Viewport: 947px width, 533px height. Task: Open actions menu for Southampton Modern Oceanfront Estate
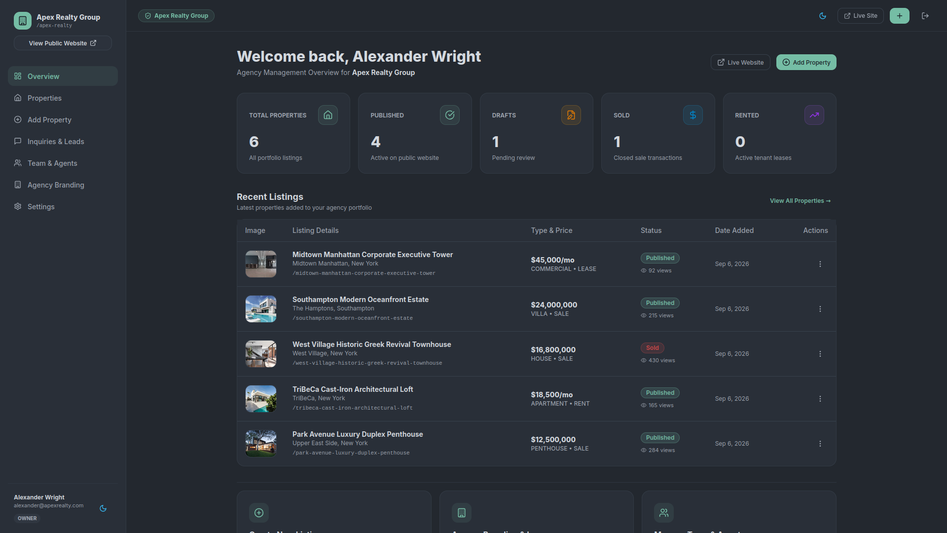click(x=820, y=309)
